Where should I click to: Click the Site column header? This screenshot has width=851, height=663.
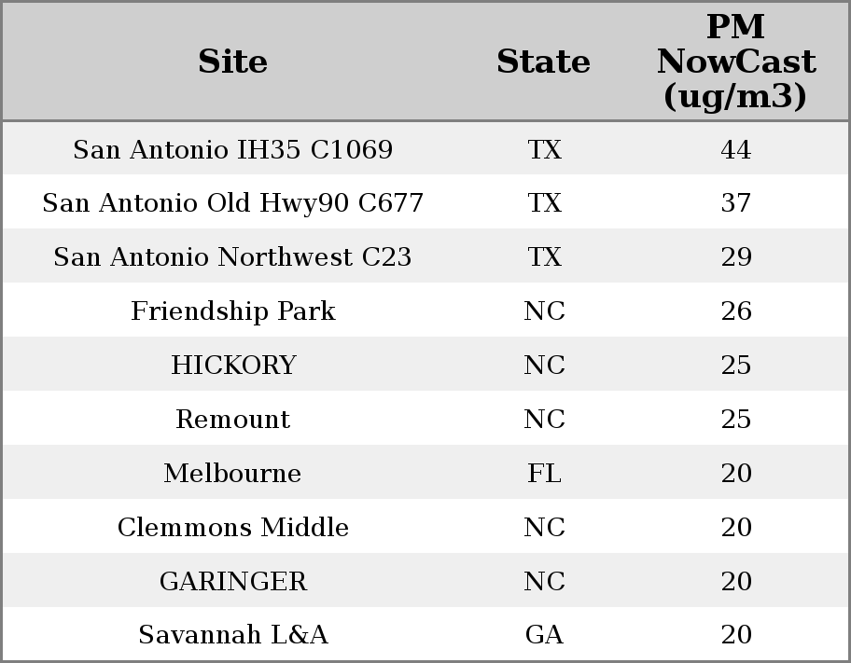coord(232,62)
